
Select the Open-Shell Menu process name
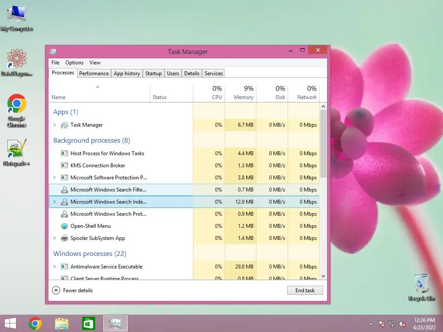90,226
